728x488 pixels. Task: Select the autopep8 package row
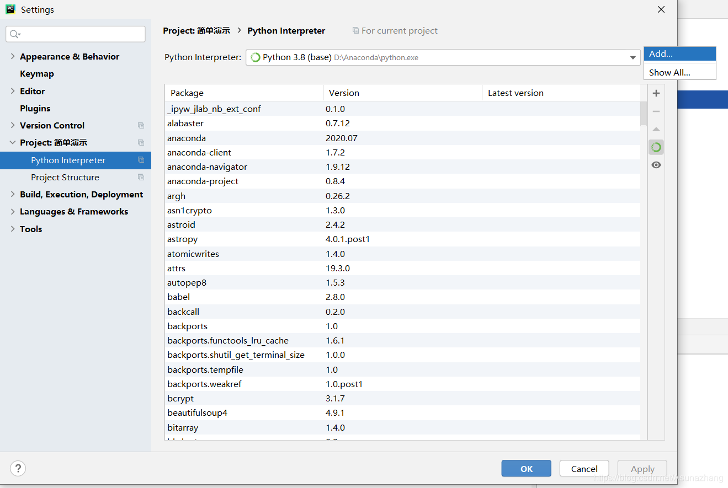(x=402, y=283)
